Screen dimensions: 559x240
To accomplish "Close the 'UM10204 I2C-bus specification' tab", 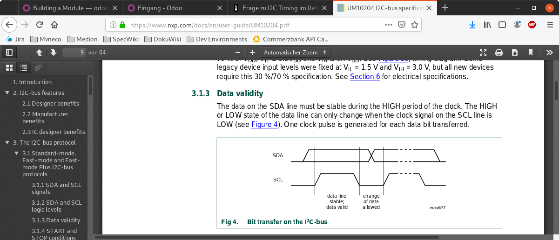I will 430,7.
